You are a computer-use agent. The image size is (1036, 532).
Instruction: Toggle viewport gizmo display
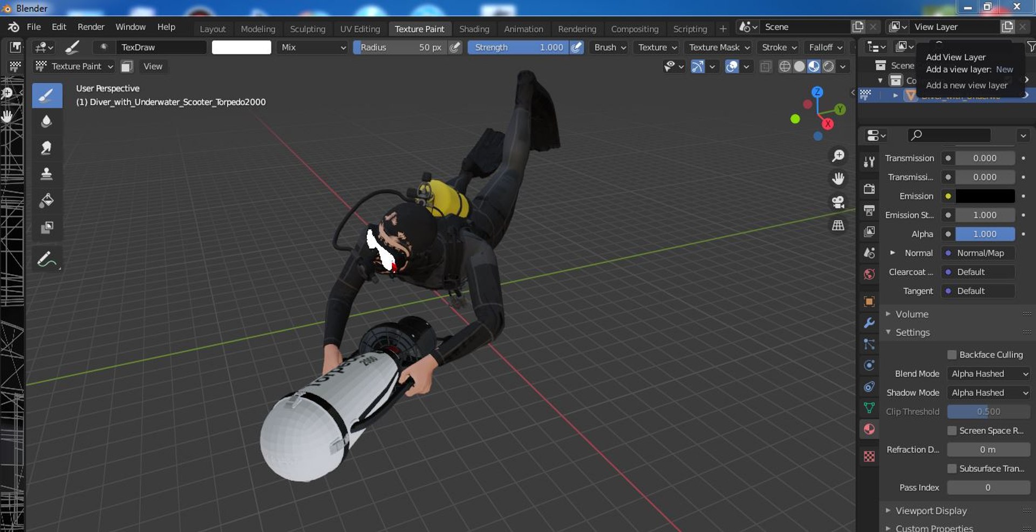tap(698, 66)
